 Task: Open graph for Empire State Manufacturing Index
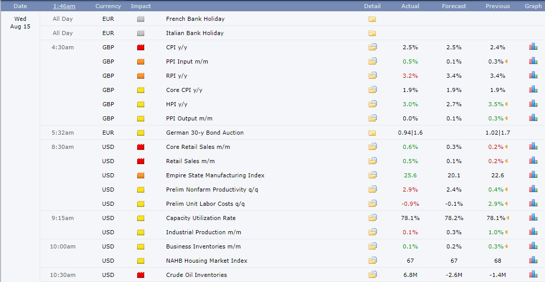[533, 175]
